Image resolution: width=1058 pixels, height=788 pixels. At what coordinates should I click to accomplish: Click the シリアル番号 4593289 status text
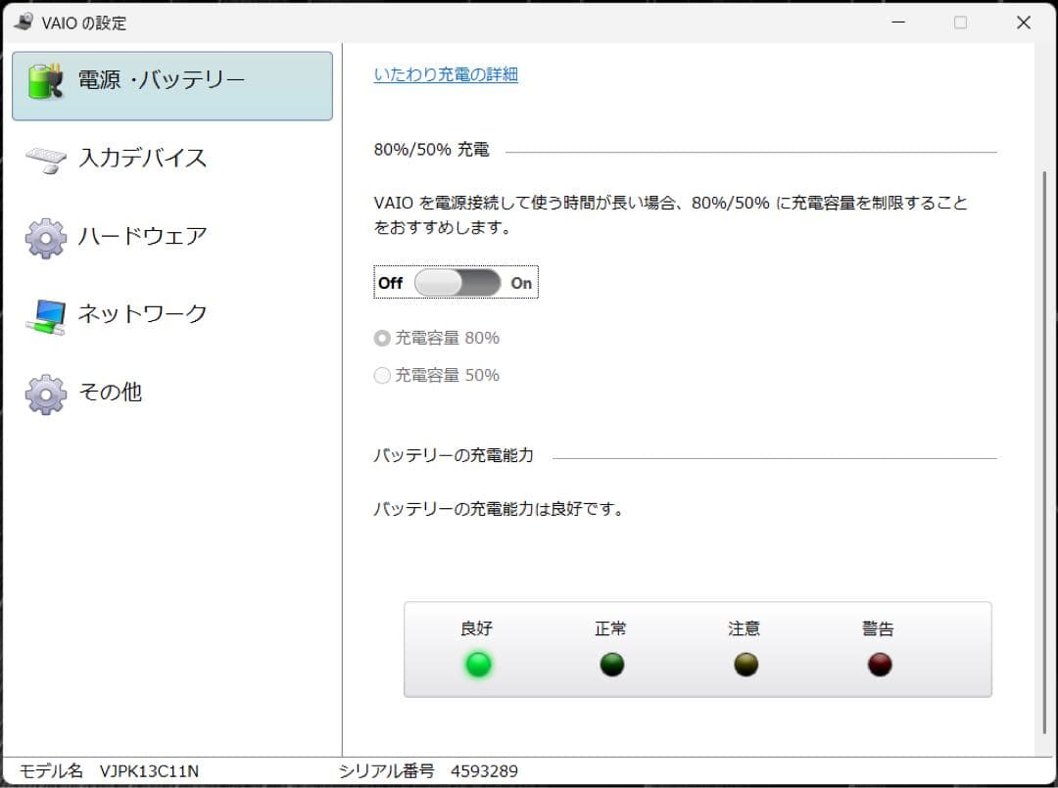pos(426,771)
